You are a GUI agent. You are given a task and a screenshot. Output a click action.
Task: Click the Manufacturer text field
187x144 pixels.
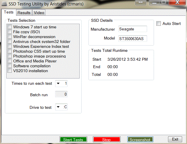click(132, 29)
